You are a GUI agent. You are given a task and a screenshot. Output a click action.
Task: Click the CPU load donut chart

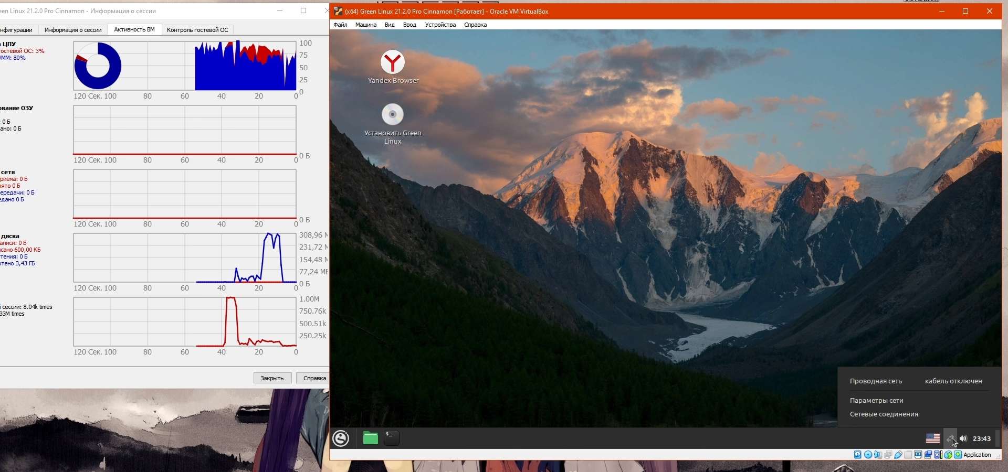[98, 66]
